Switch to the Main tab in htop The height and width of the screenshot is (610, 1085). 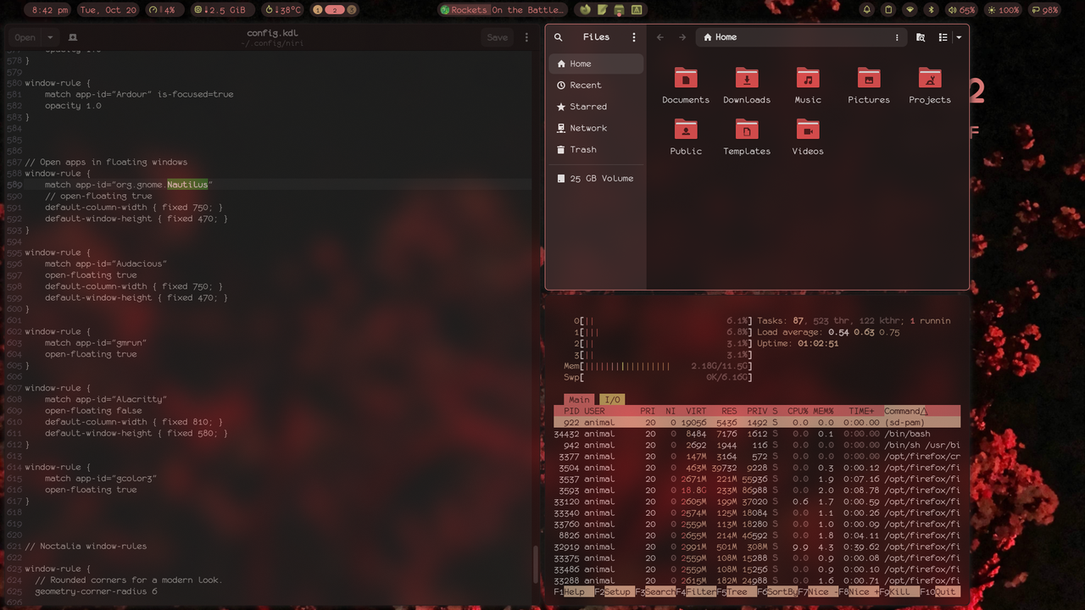[x=579, y=400]
